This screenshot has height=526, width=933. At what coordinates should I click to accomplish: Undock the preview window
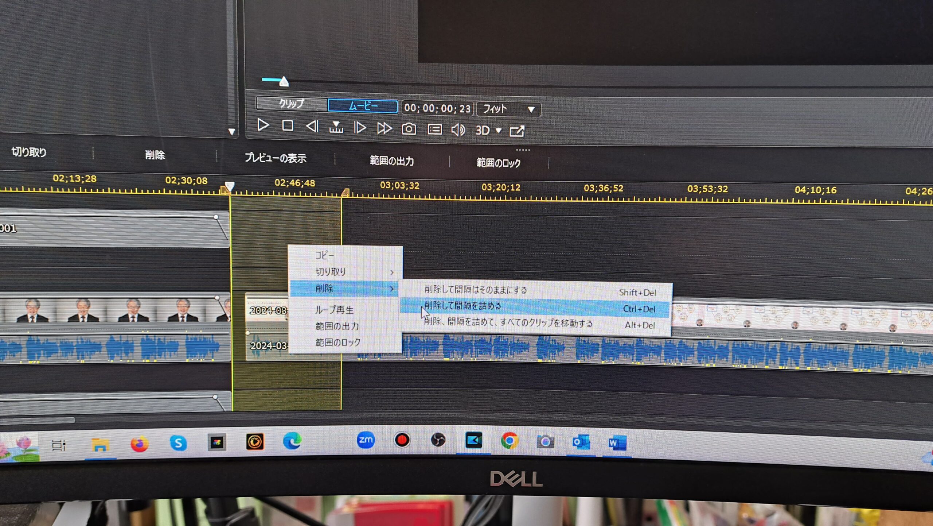point(517,131)
